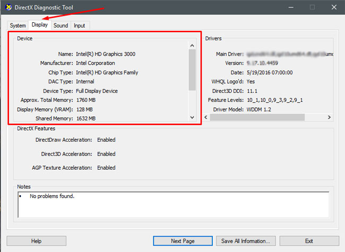Click the Next Page button
Image resolution: width=345 pixels, height=252 pixels.
tap(183, 241)
